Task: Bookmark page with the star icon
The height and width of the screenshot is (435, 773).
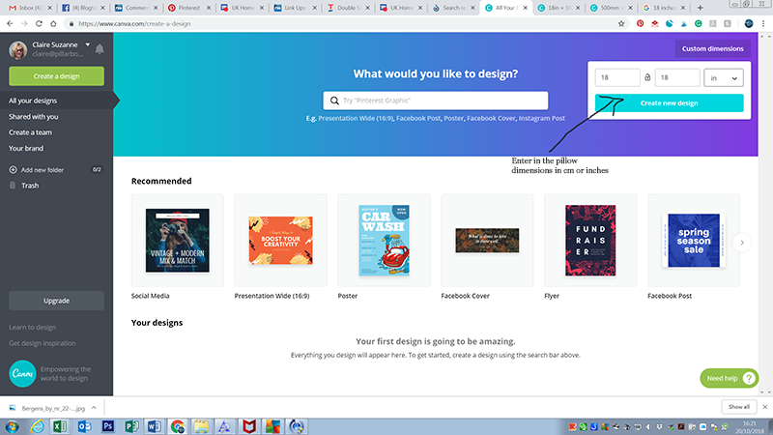Action: (x=621, y=24)
